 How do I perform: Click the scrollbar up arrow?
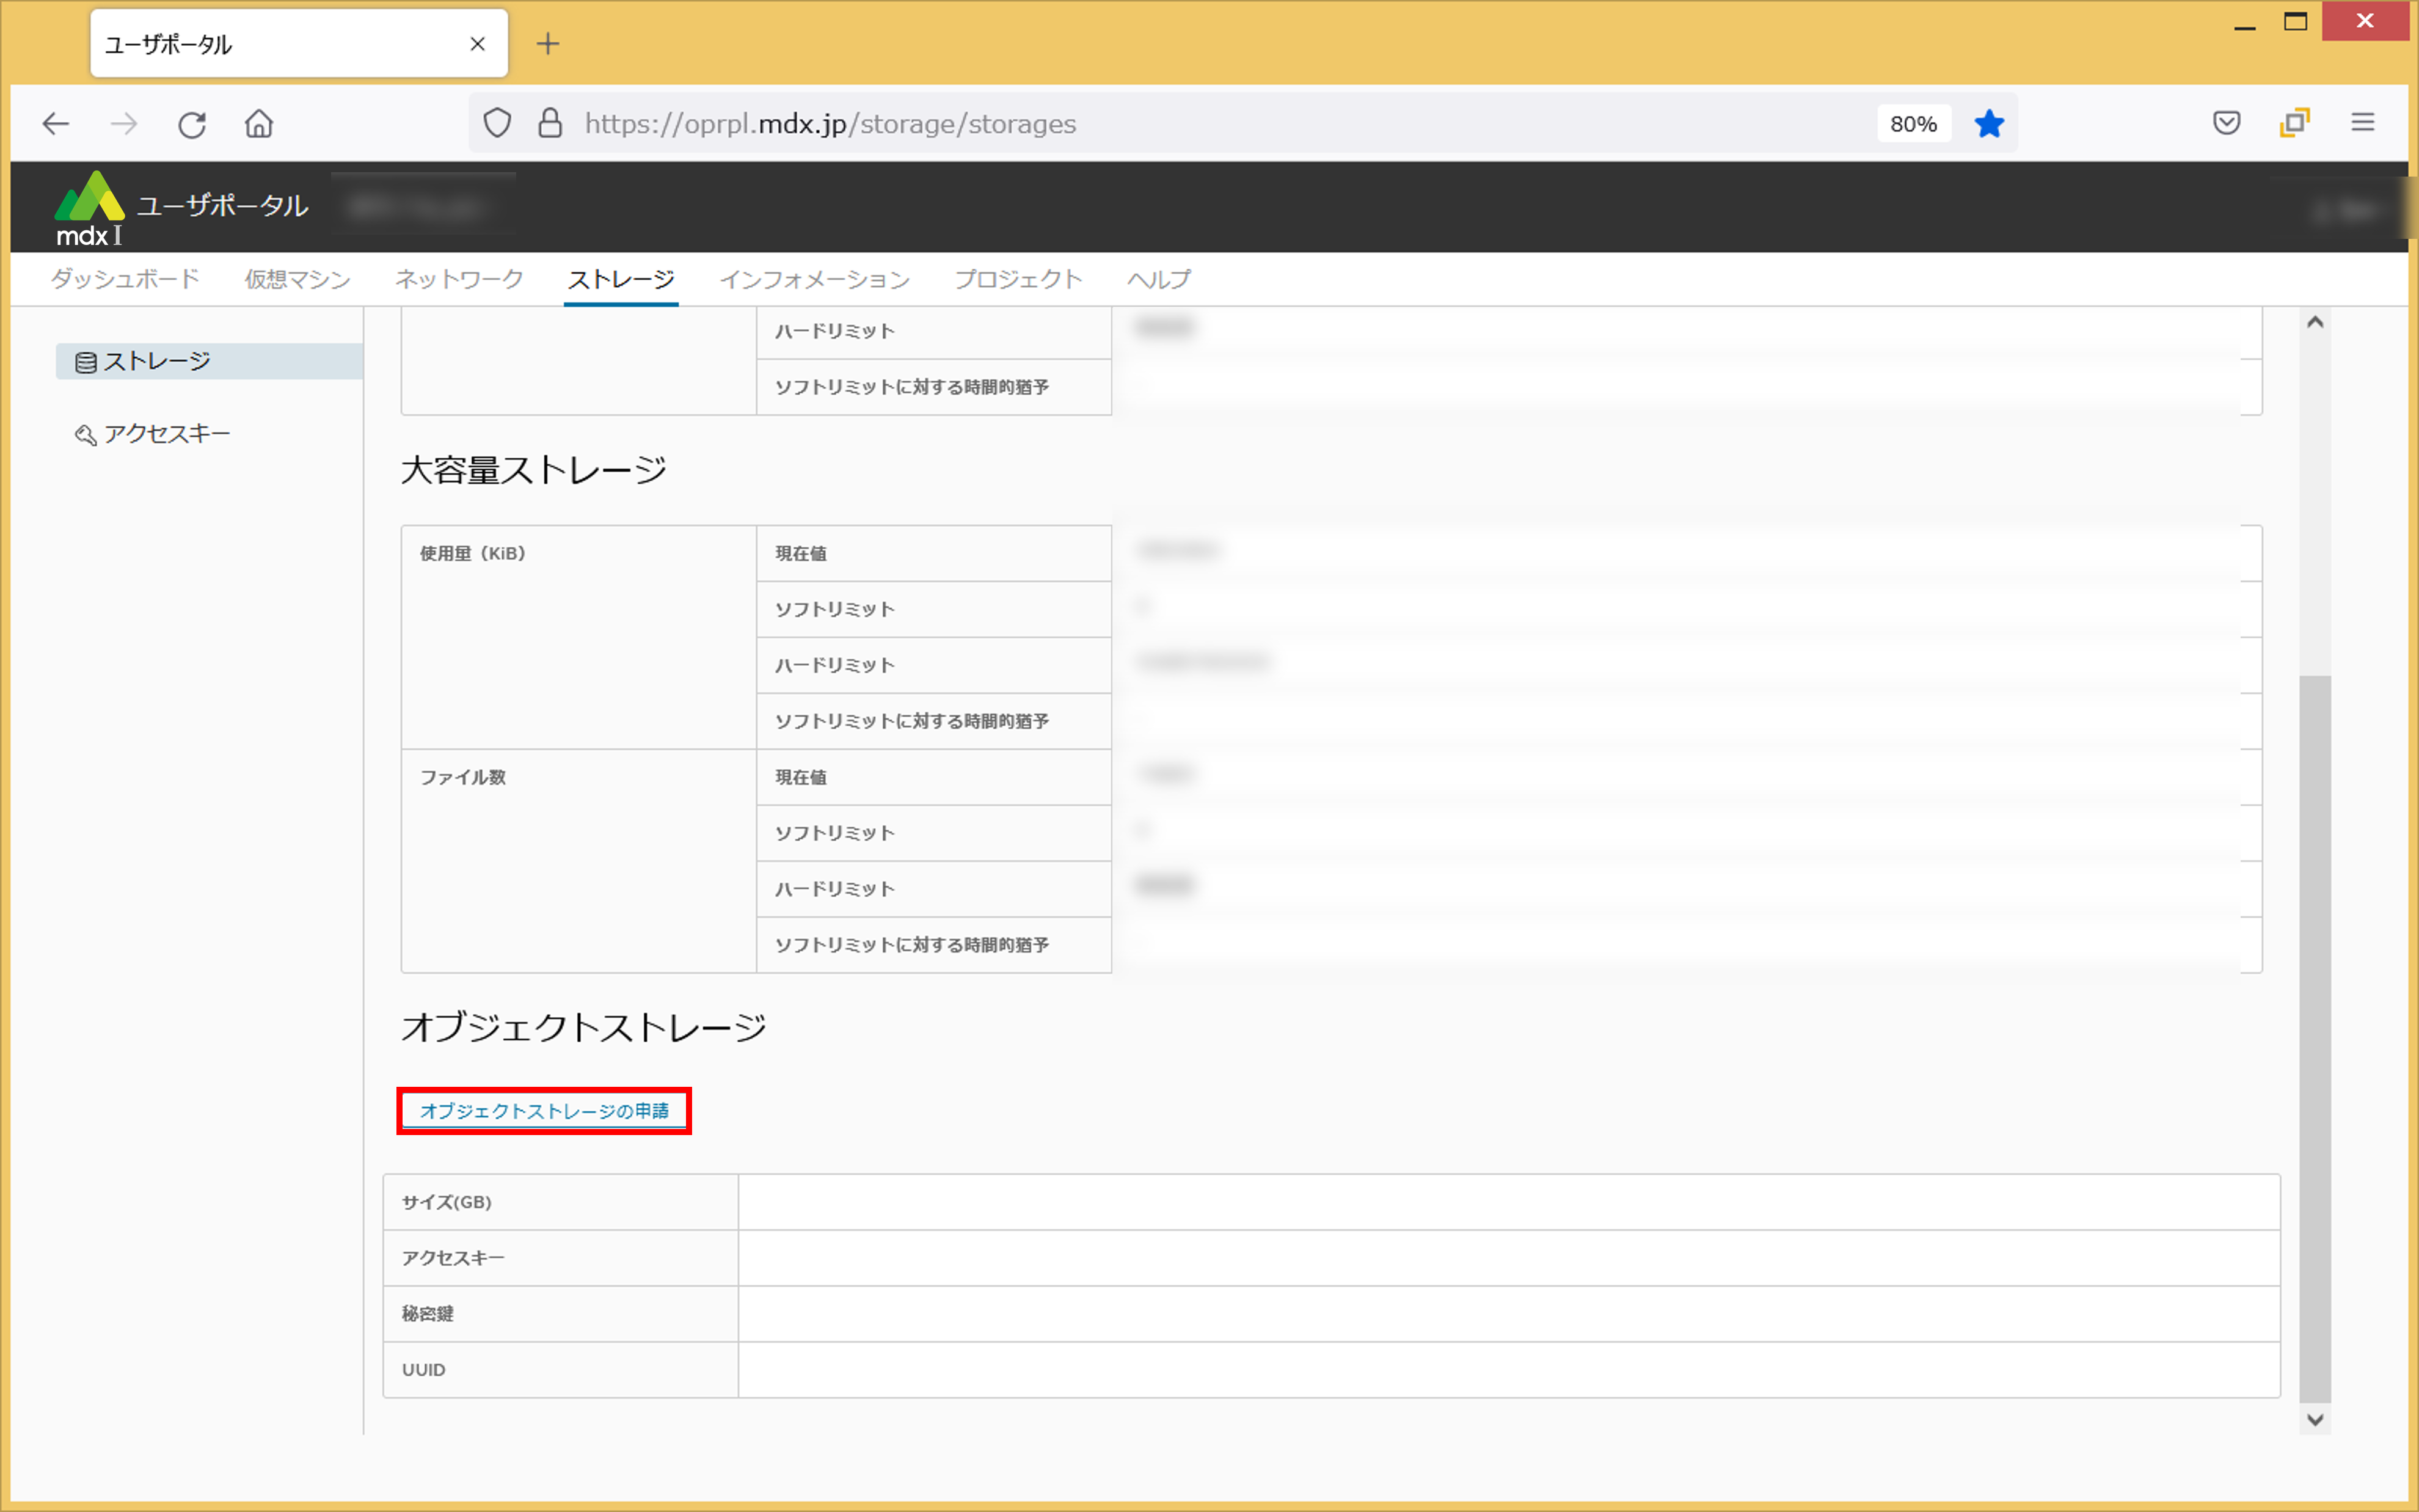[2315, 322]
